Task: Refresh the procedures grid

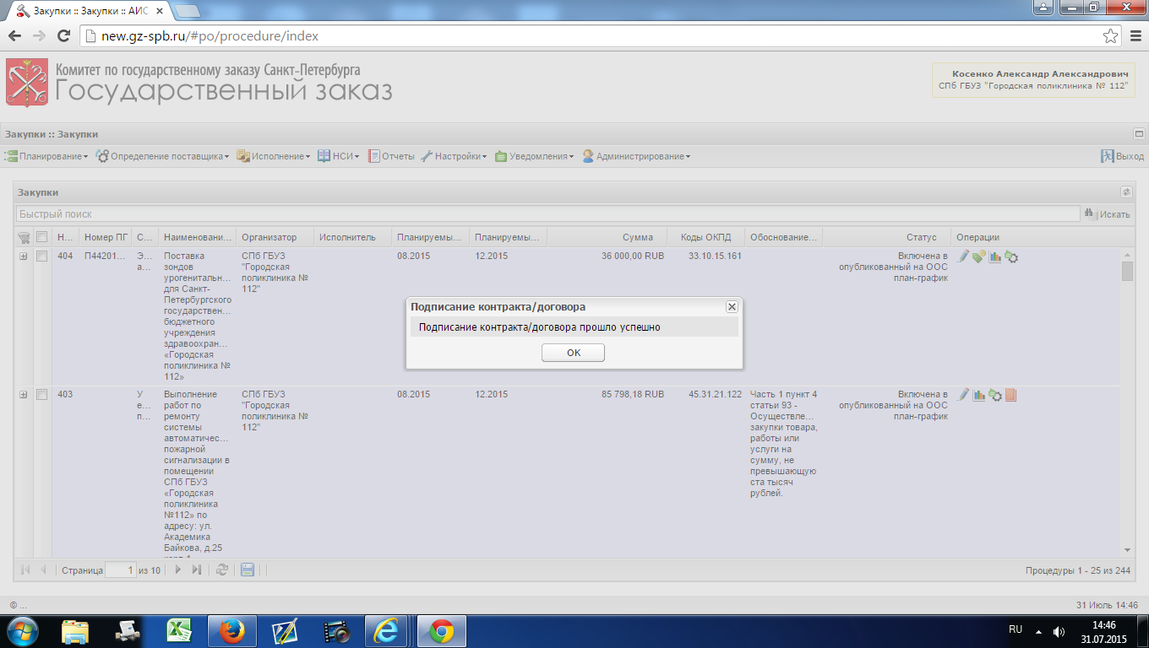Action: tap(222, 570)
